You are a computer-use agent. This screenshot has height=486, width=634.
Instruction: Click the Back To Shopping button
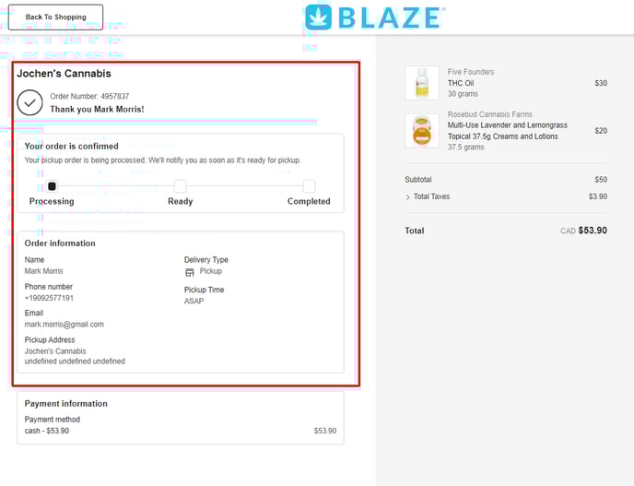click(x=56, y=17)
